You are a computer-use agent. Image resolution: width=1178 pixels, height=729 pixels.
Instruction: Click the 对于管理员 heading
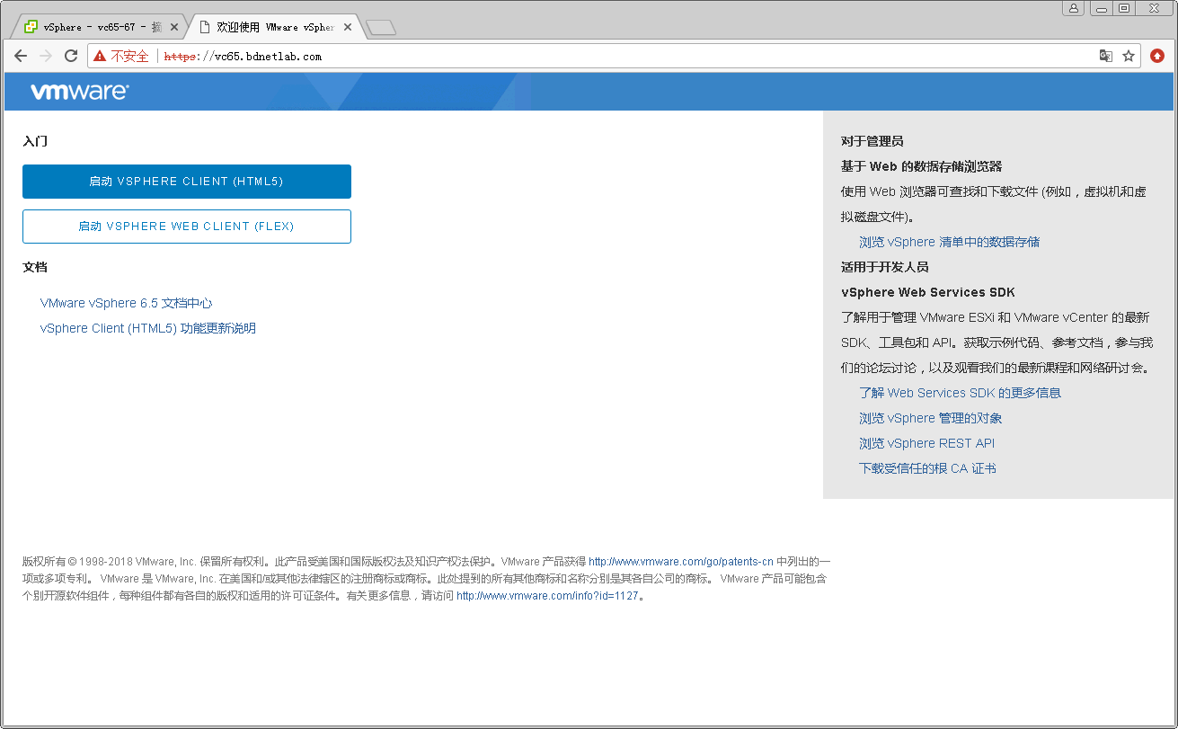[872, 141]
